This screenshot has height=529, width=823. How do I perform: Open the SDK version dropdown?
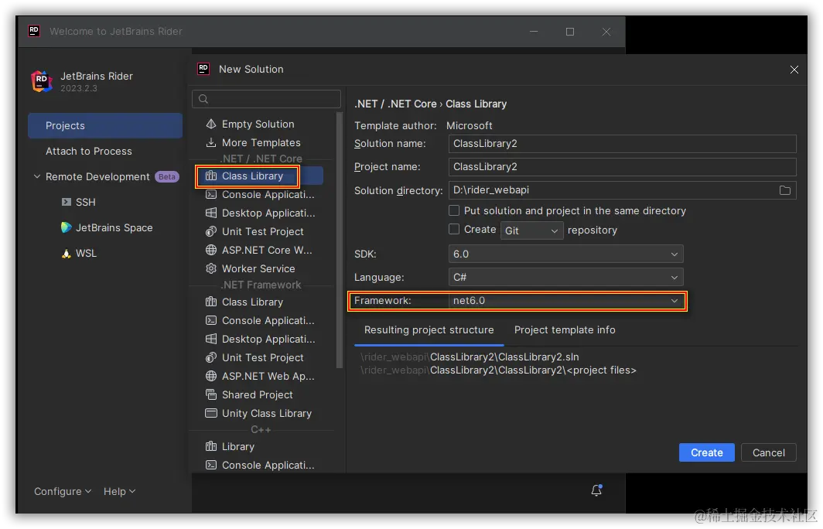click(x=566, y=254)
